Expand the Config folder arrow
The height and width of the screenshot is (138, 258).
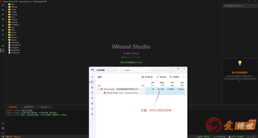click(x=7, y=12)
